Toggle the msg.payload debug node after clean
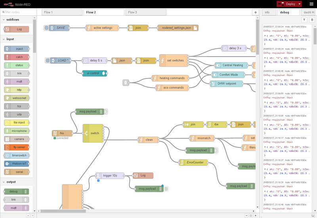This screenshot has width=317, height=218. click(216, 150)
